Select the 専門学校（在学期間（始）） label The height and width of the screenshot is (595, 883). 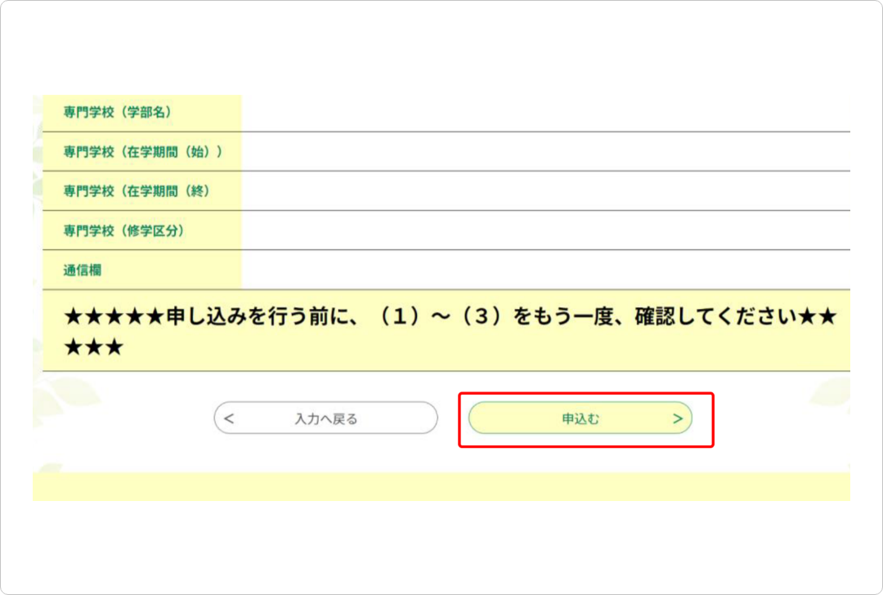coord(143,151)
